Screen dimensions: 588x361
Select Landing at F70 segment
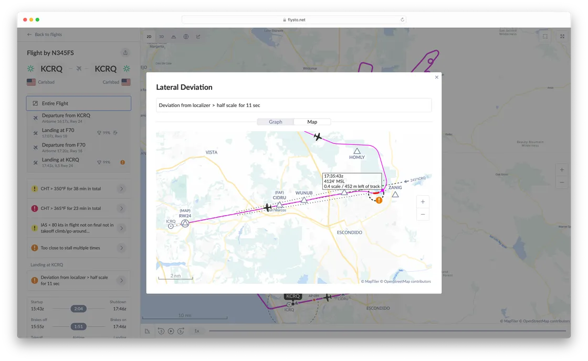pyautogui.click(x=79, y=132)
